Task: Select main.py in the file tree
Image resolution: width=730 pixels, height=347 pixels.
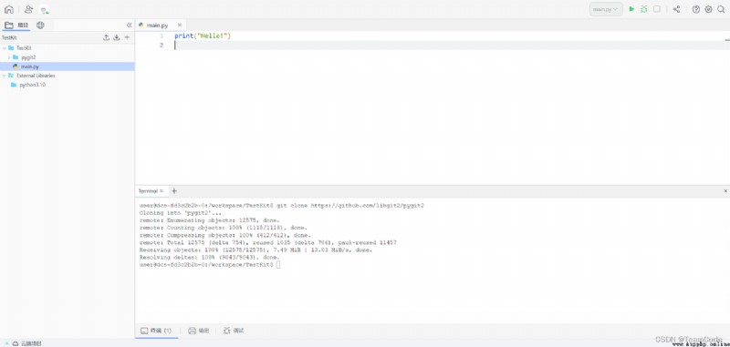Action: click(68, 66)
